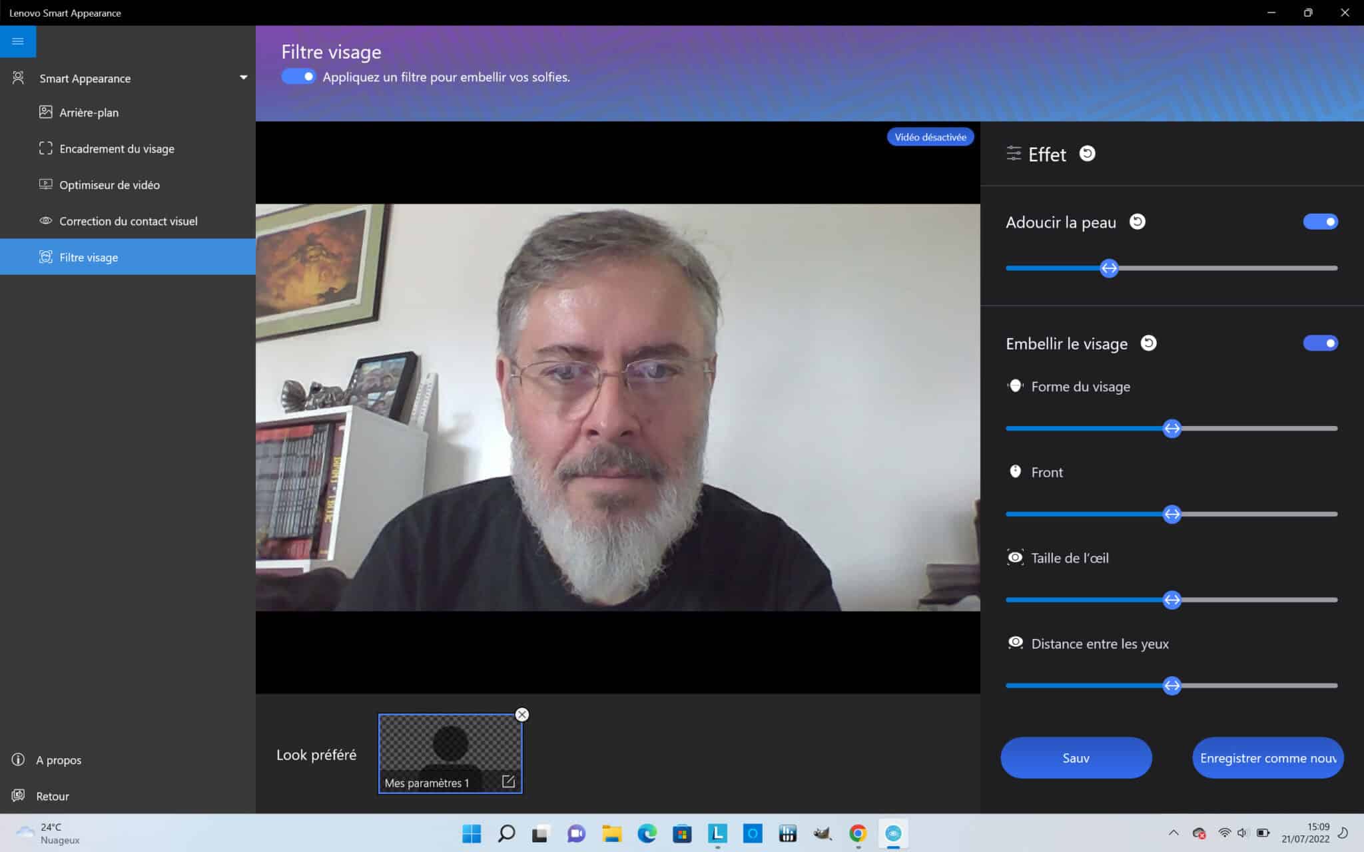Open the Arrière-plan settings

coord(128,112)
